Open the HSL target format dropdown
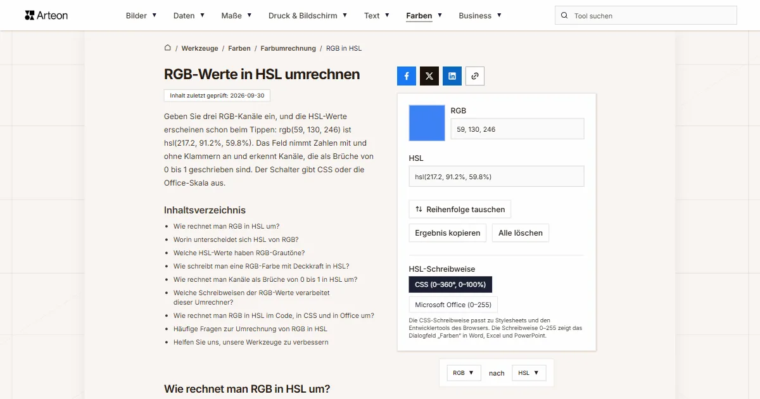The image size is (760, 399). pyautogui.click(x=529, y=373)
